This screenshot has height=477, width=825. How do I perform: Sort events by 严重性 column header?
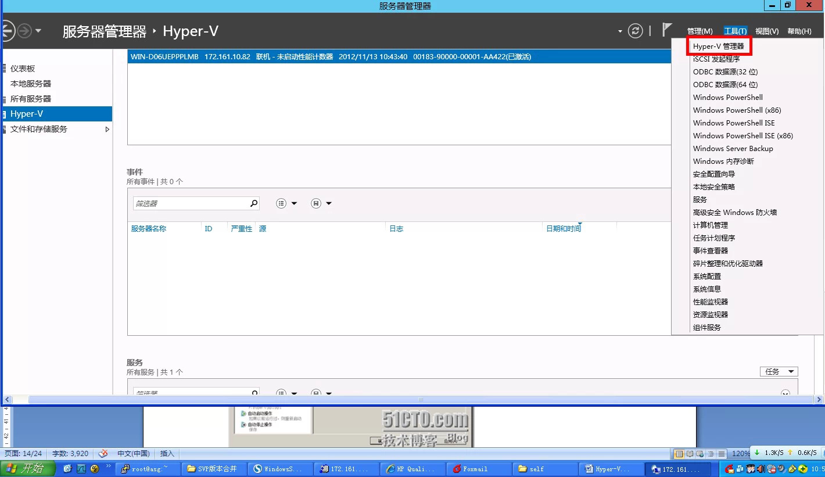[x=241, y=229]
